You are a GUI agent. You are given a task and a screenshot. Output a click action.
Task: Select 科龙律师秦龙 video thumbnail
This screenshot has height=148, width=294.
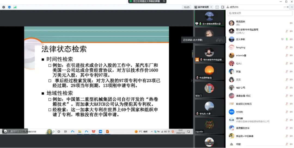click(x=209, y=72)
